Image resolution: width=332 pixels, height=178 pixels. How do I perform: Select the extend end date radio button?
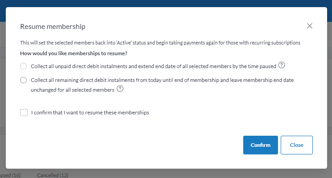tap(24, 66)
